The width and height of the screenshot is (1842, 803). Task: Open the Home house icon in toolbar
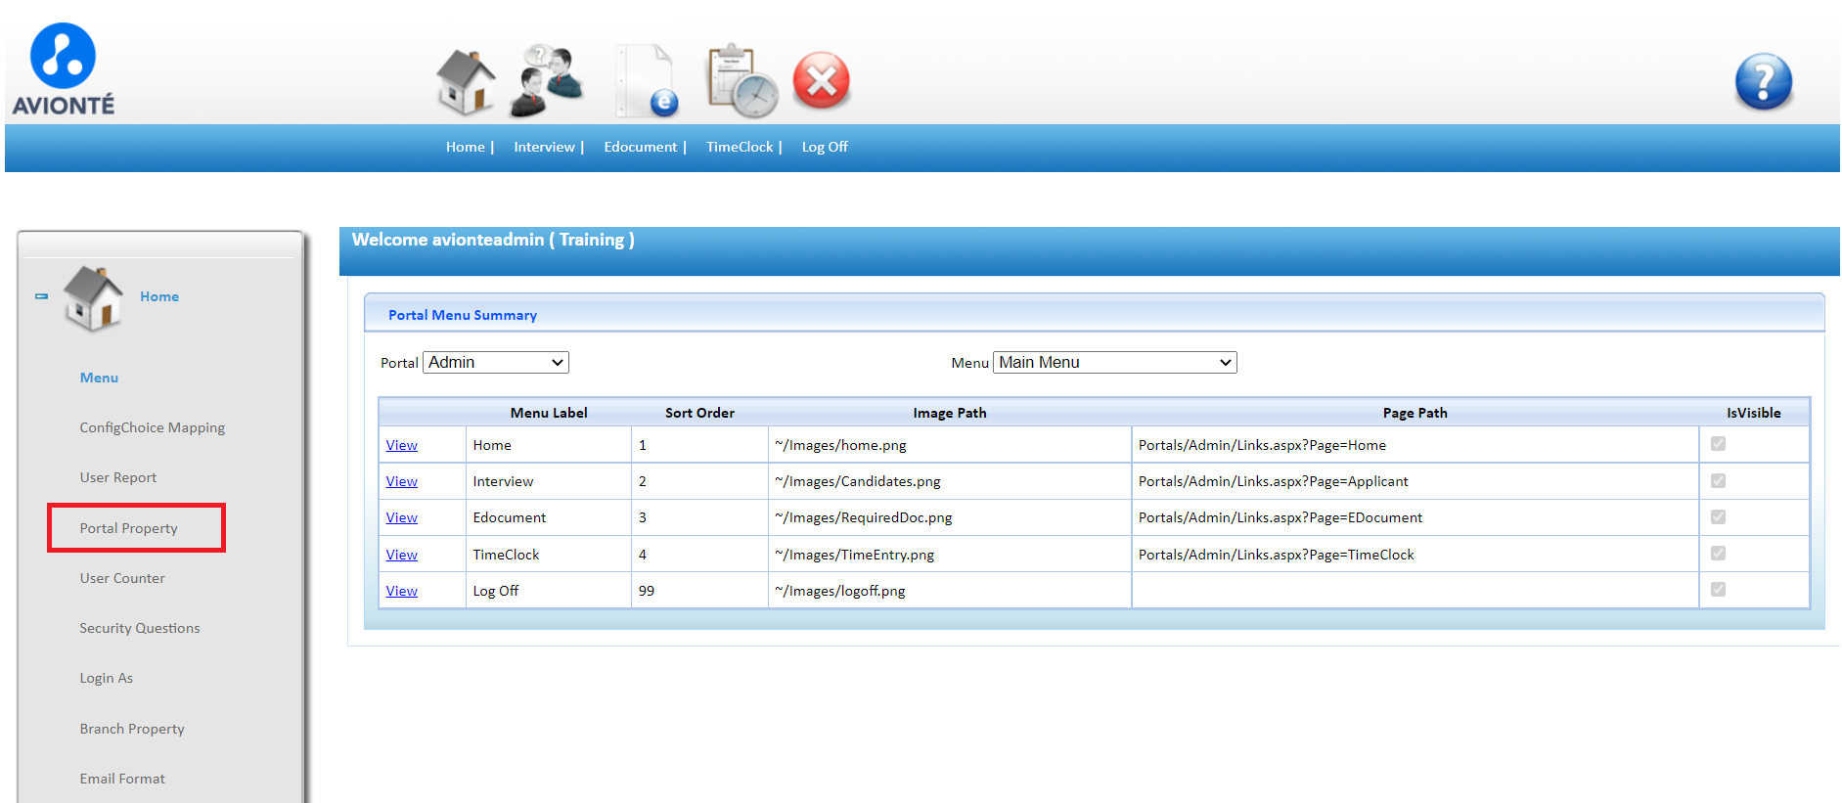tap(466, 82)
